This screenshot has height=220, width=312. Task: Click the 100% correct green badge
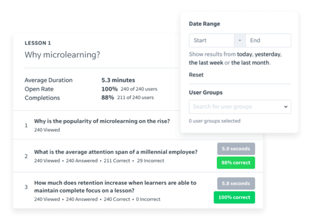click(x=234, y=197)
